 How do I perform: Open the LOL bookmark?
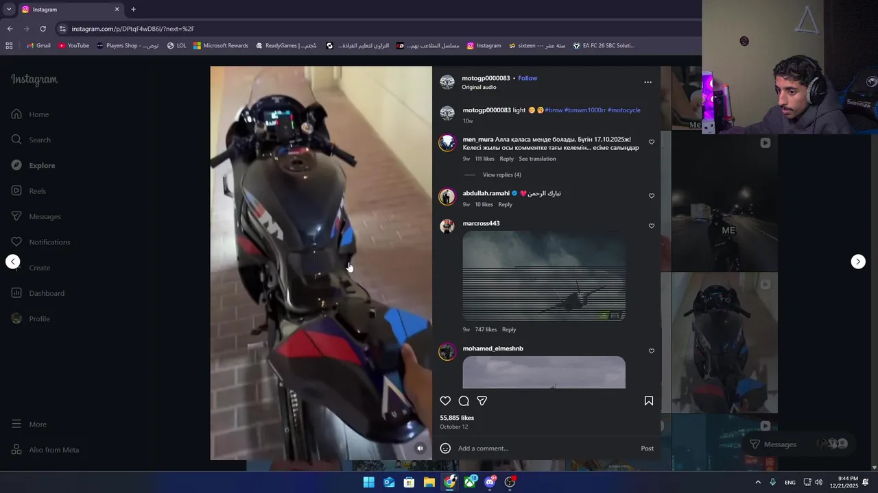click(x=176, y=46)
